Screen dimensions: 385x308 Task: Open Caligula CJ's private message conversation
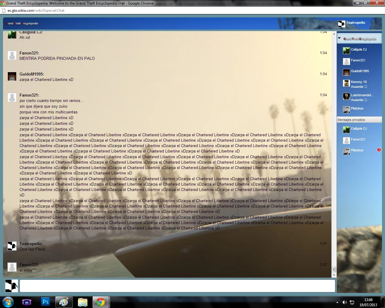click(x=359, y=129)
